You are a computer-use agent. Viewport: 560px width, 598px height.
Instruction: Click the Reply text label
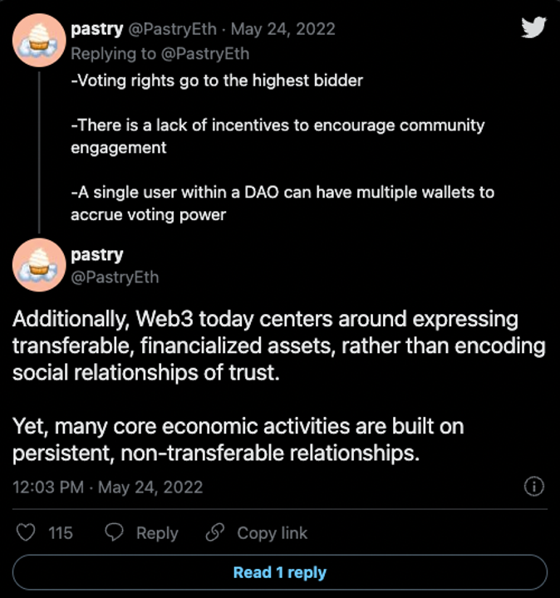coord(157,533)
